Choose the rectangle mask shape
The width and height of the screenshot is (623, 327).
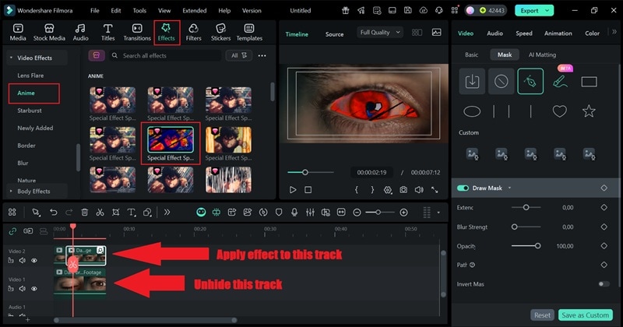pyautogui.click(x=589, y=82)
